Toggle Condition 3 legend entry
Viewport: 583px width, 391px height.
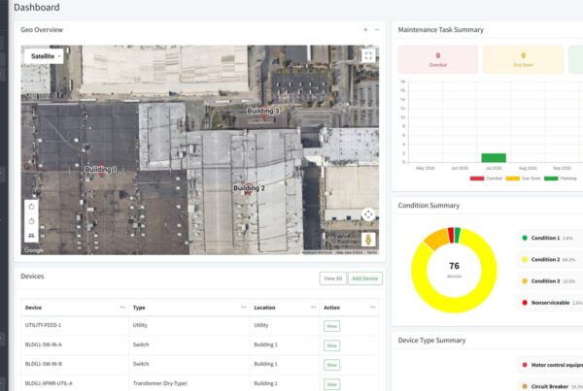click(x=550, y=281)
